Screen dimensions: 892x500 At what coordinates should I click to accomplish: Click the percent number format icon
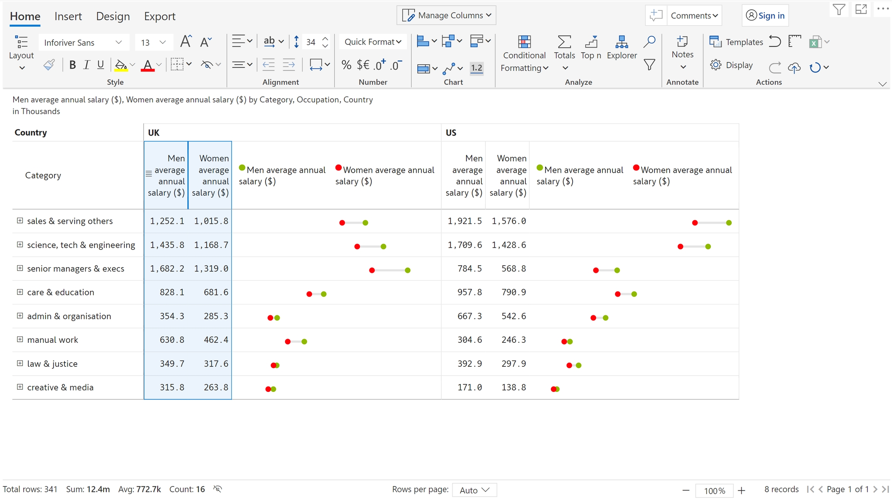(x=346, y=65)
